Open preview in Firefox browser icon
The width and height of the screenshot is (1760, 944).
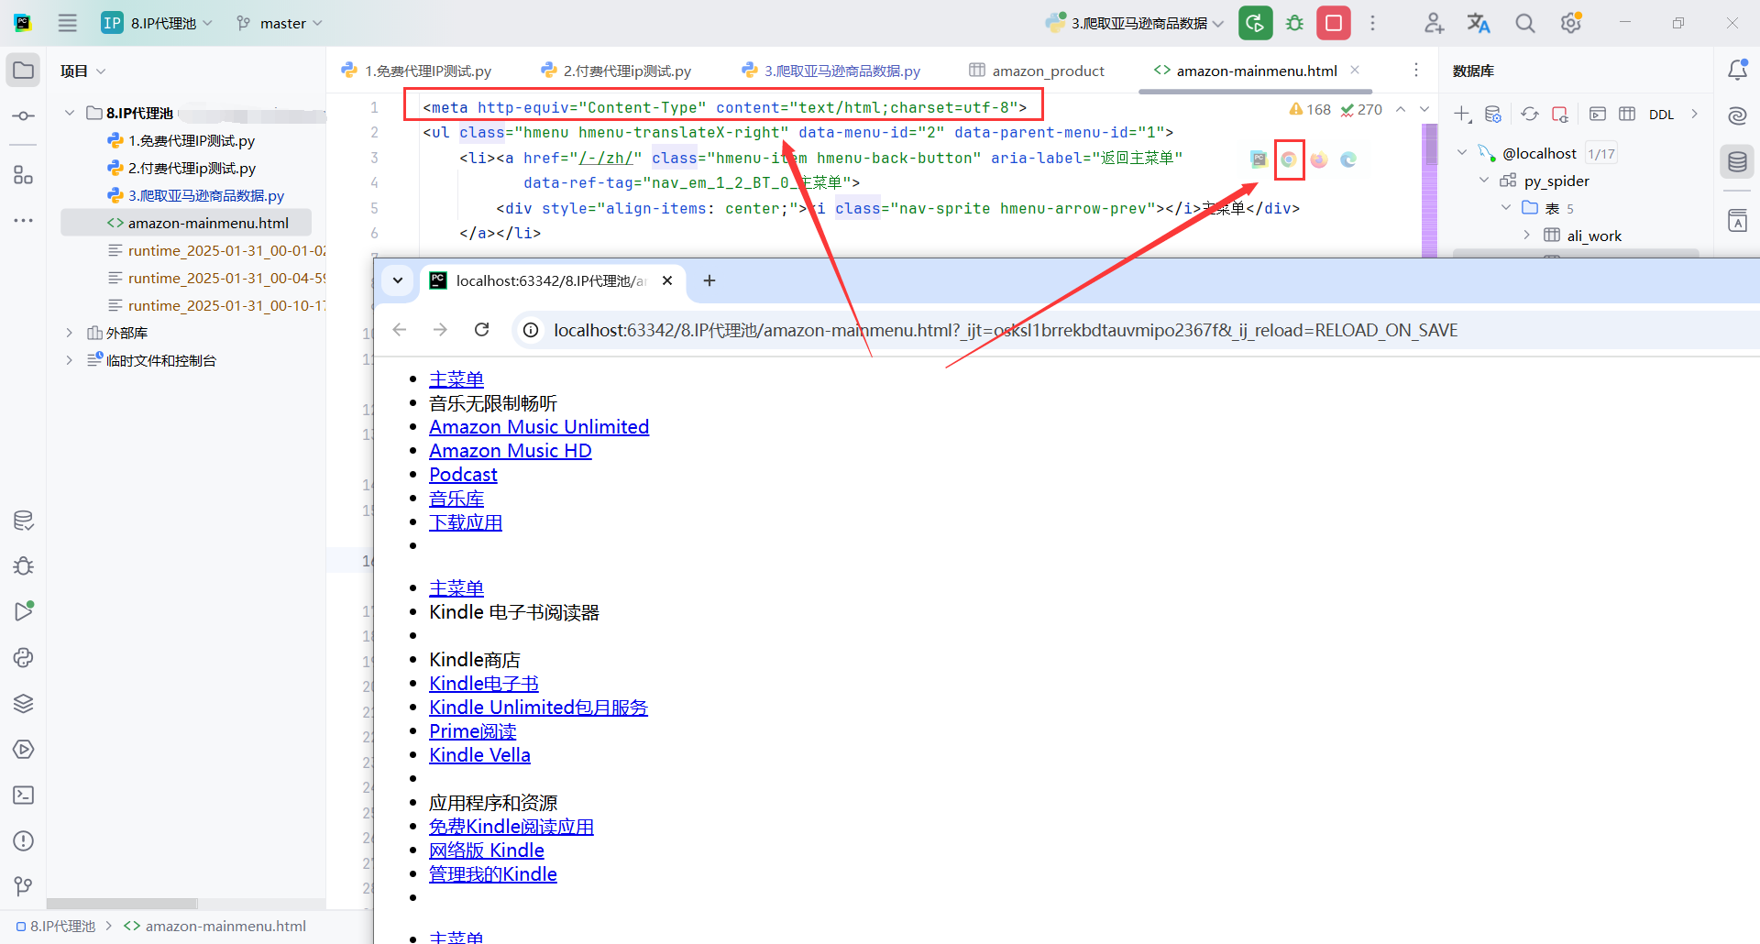coord(1318,159)
